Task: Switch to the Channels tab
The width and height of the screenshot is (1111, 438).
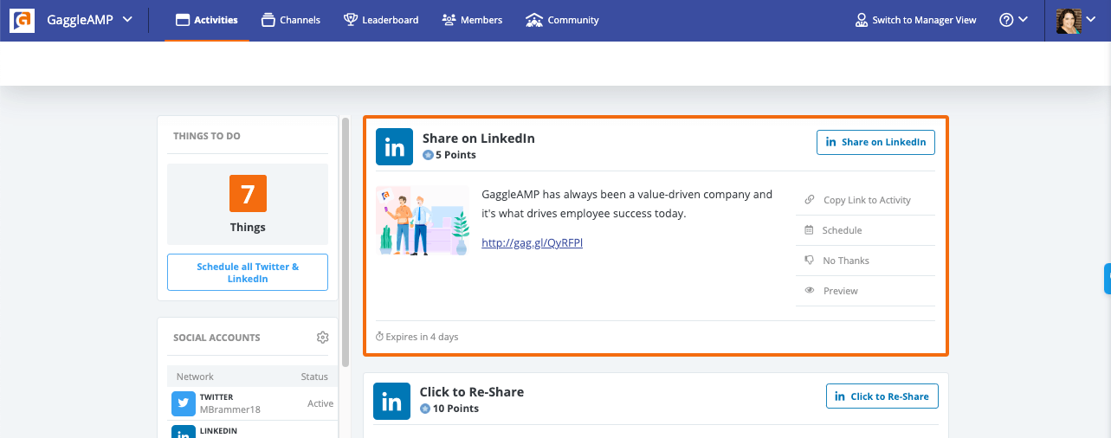Action: pos(290,20)
